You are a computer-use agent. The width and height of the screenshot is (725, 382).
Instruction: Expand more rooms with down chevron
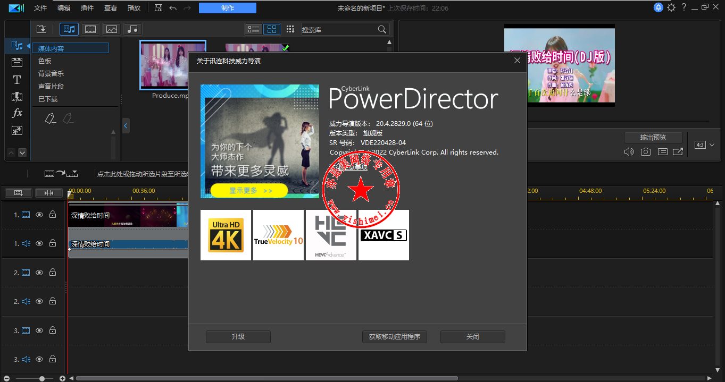(x=22, y=152)
